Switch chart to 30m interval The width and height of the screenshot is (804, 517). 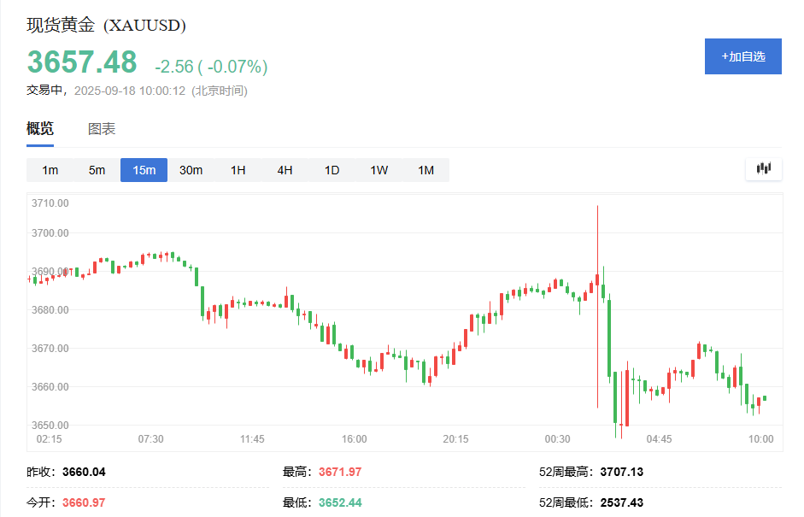coord(191,170)
